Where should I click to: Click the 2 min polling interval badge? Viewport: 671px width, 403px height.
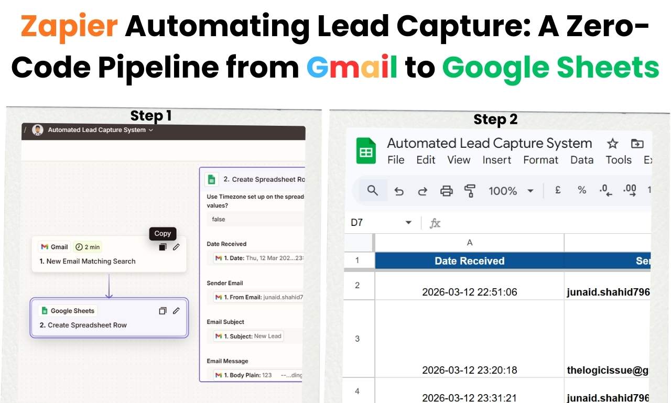tap(88, 247)
